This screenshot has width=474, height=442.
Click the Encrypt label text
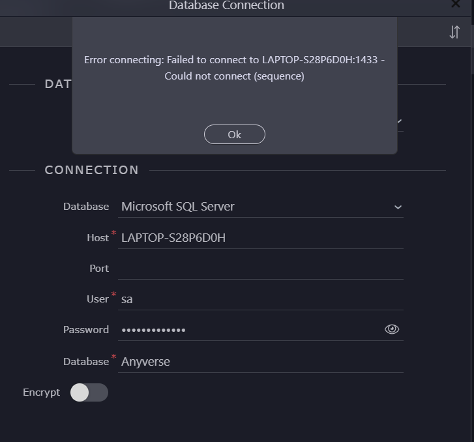tap(41, 392)
